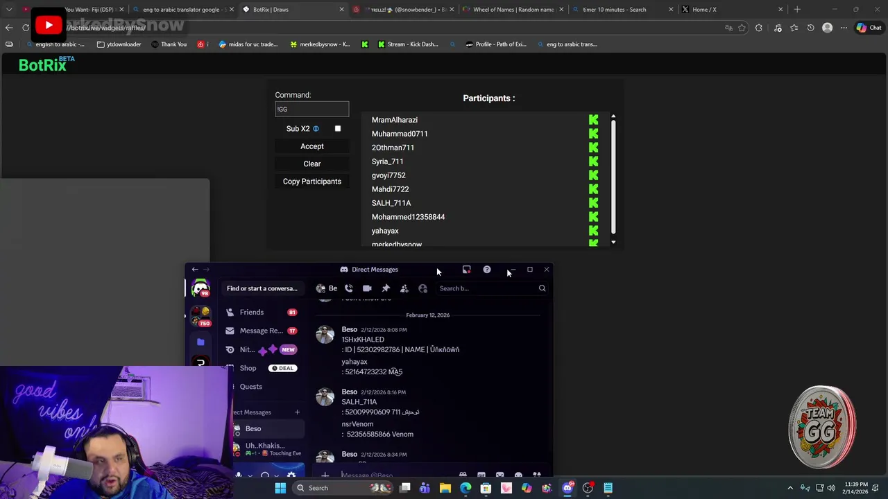Screen dimensions: 888x499
Task: Open Quests in Discord sidebar
Action: (x=261, y=387)
